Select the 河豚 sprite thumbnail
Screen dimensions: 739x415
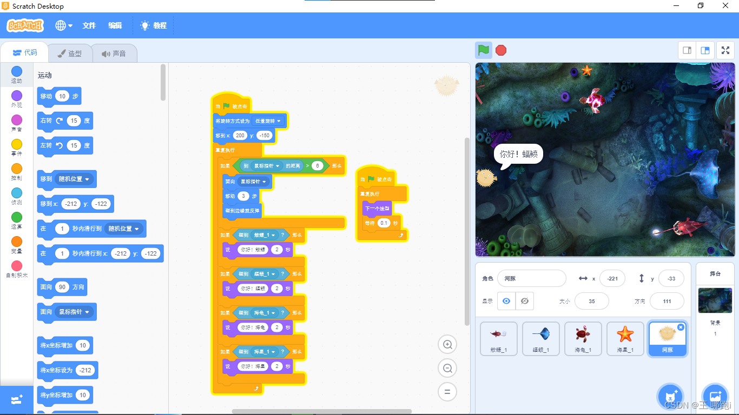[x=668, y=339]
